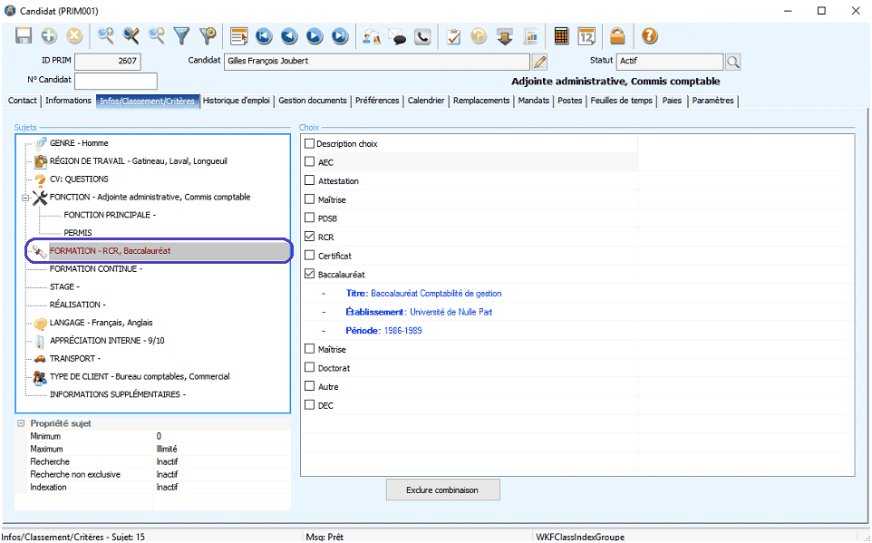The height and width of the screenshot is (543, 872).
Task: Click the N° Candidat input field
Action: click(x=115, y=82)
